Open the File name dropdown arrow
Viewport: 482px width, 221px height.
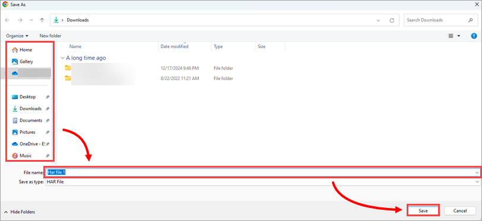click(477, 173)
